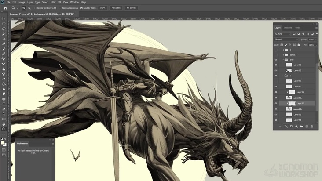Viewport: 322px width, 181px height.
Task: Select the Hand tool
Action: (4, 124)
